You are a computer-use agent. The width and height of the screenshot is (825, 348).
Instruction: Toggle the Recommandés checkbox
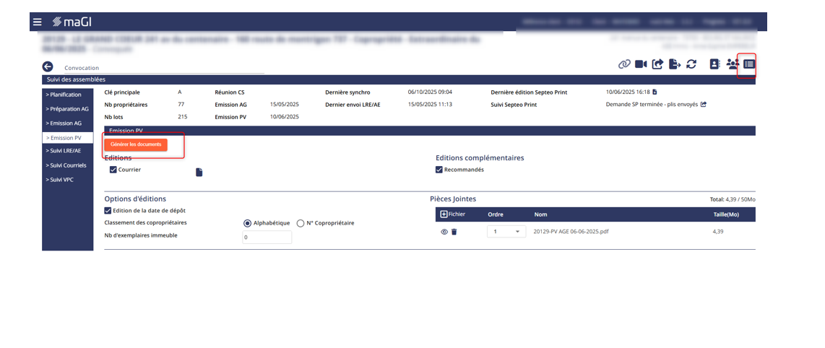[x=439, y=170]
